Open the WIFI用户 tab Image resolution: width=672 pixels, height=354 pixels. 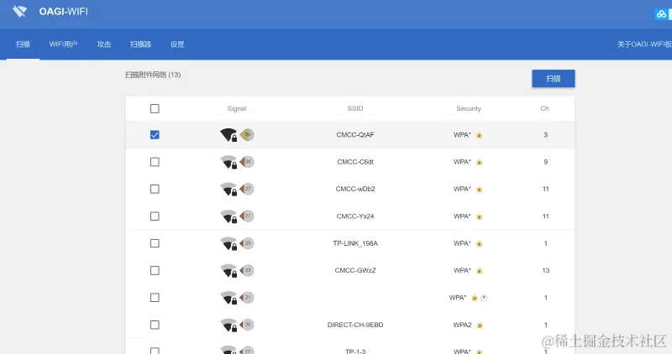[64, 44]
